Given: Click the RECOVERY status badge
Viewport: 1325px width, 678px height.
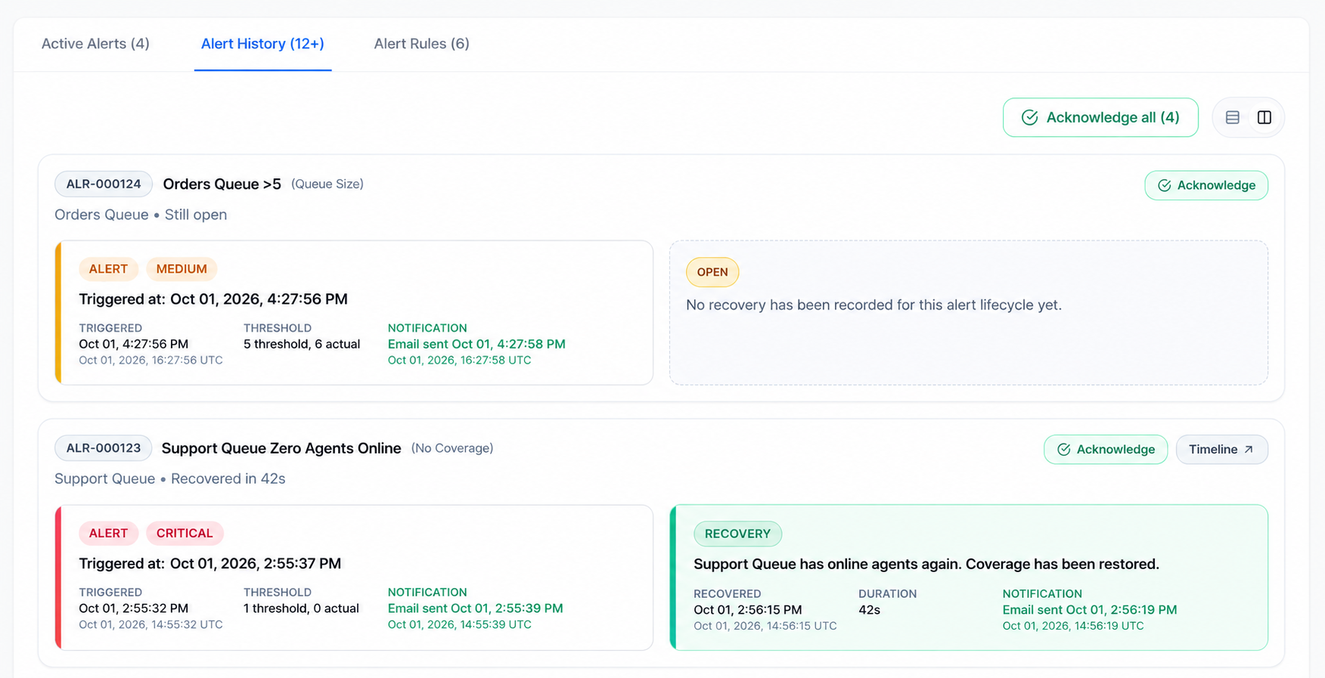Looking at the screenshot, I should 737,534.
